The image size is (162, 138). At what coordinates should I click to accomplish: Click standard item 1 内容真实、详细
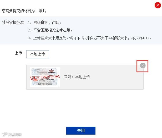pyautogui.click(x=44, y=22)
